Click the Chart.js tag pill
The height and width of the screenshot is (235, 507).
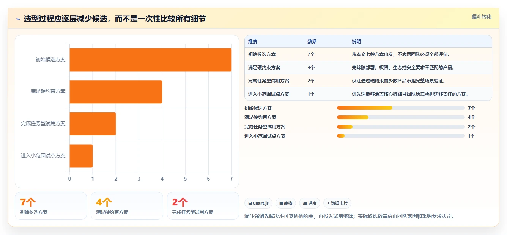tap(258, 203)
